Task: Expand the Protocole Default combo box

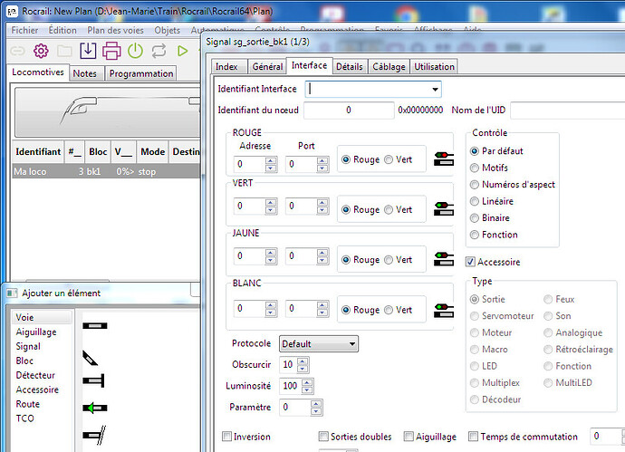Action: coord(352,344)
